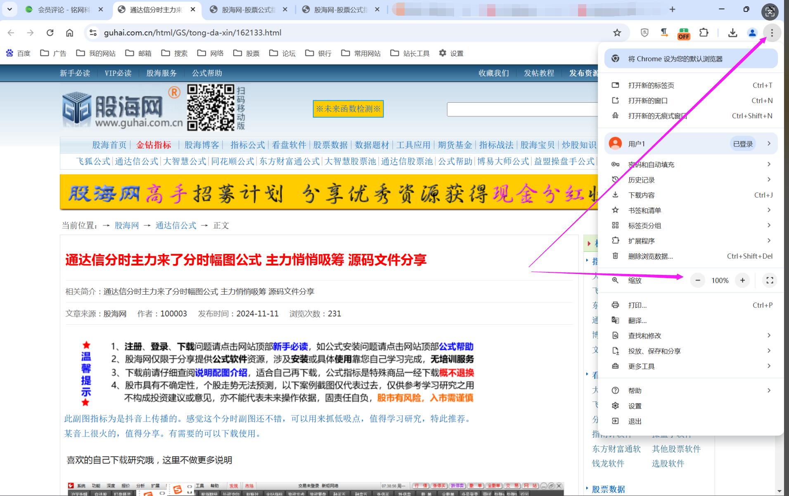The height and width of the screenshot is (496, 789).
Task: Open the Downloads toolbar icon
Action: (x=732, y=33)
